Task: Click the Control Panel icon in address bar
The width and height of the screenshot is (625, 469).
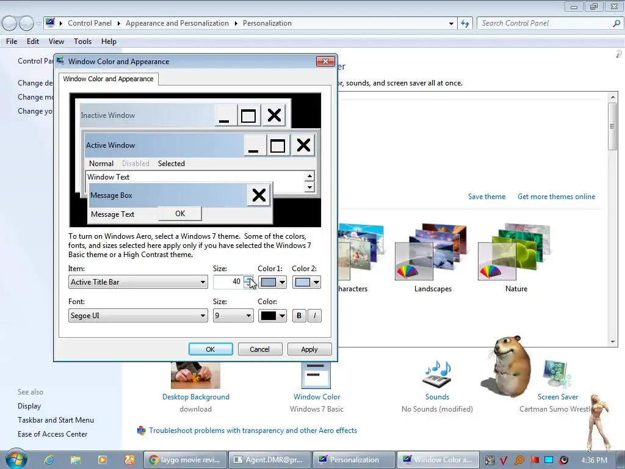Action: 50,23
